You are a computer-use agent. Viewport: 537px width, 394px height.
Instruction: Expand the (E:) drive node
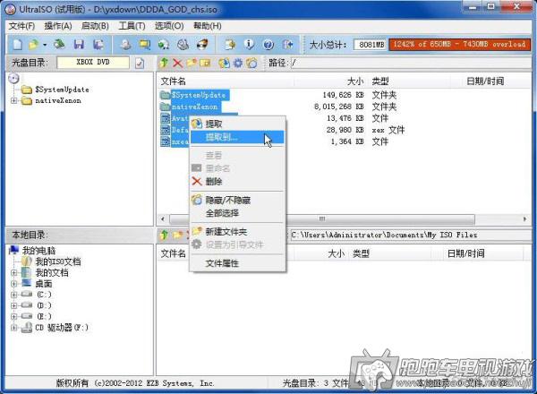13,317
